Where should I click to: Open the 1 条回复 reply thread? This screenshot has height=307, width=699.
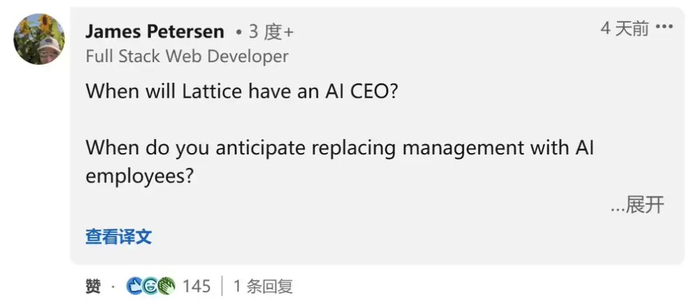pos(263,286)
